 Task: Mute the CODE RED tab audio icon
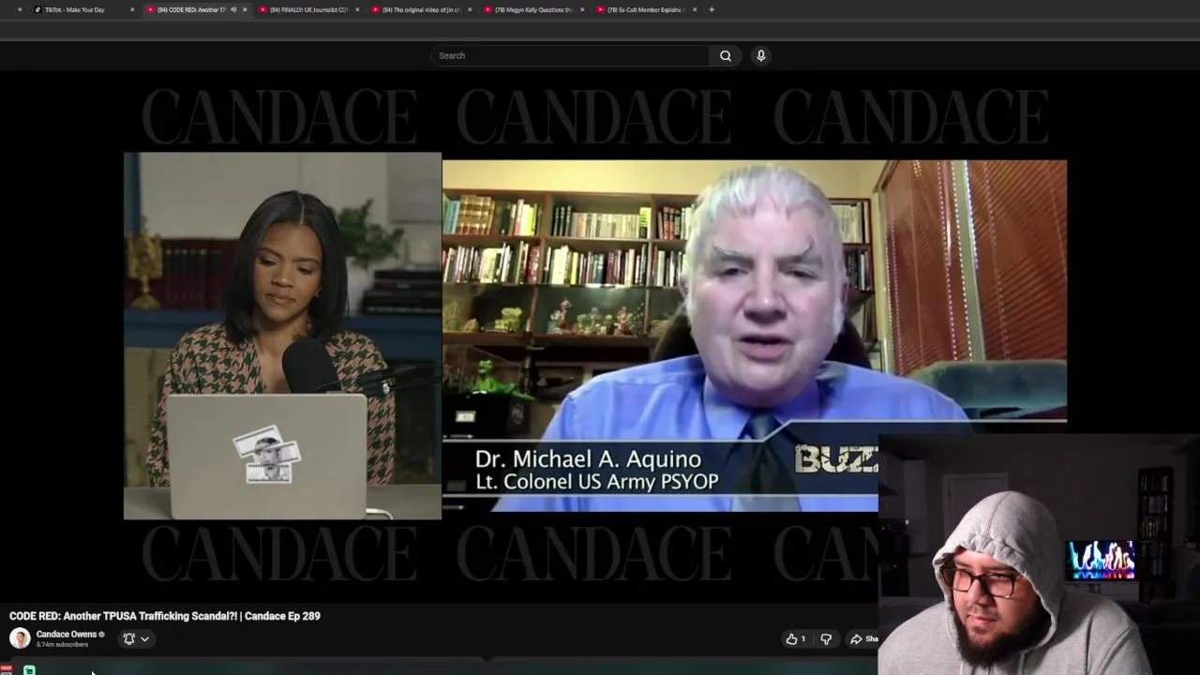click(233, 9)
